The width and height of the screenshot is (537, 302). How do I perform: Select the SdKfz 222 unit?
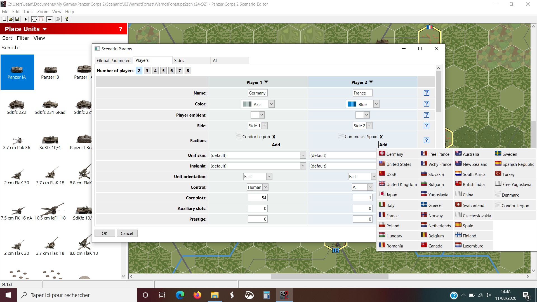tap(17, 107)
